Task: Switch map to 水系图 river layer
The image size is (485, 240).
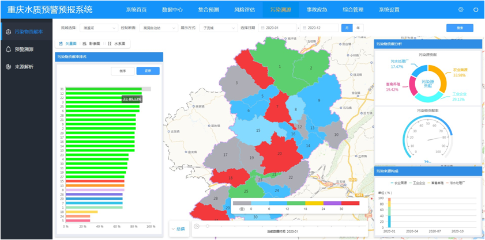Action: coord(118,44)
